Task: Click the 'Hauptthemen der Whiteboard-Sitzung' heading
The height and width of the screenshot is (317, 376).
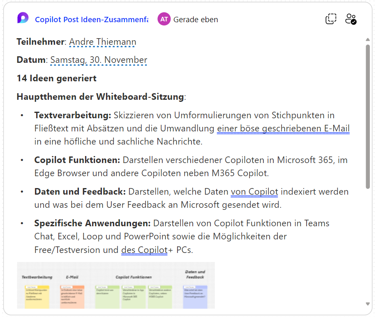Action: (100, 97)
